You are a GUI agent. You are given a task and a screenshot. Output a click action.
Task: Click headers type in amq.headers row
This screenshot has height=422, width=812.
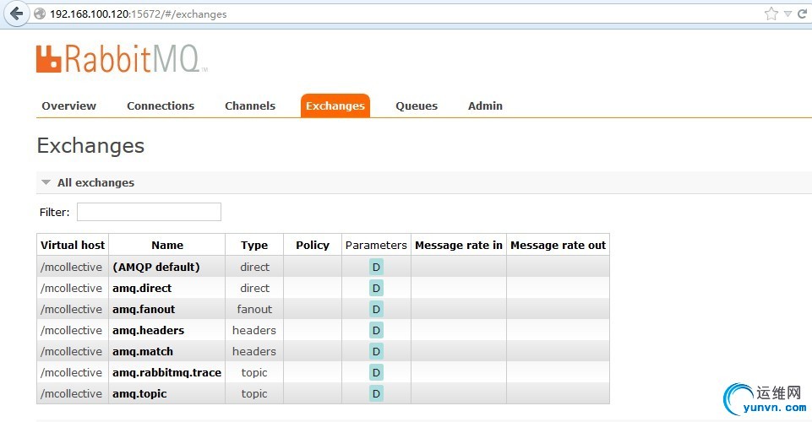(254, 331)
